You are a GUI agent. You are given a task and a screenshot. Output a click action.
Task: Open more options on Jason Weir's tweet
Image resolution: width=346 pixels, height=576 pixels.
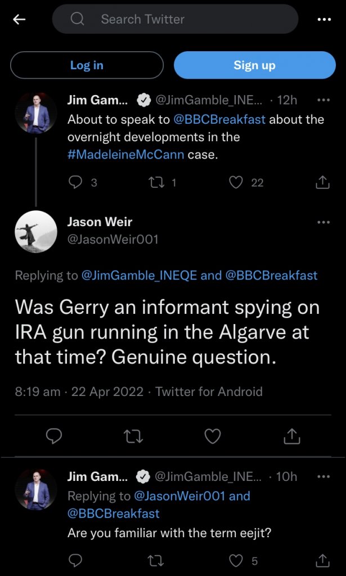[x=323, y=222]
